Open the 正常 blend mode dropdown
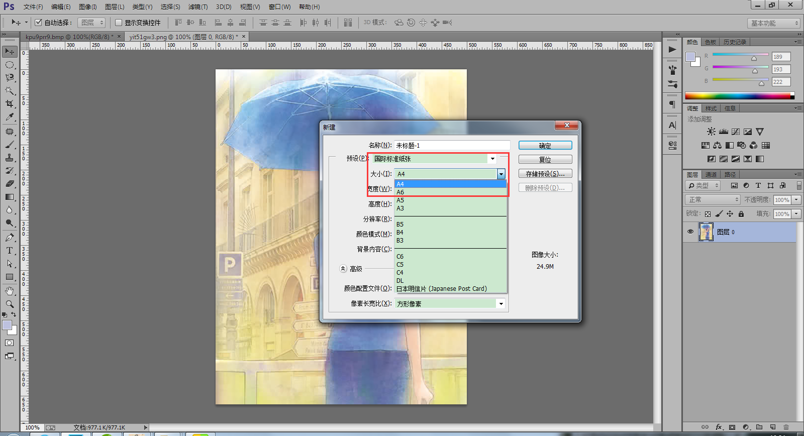The width and height of the screenshot is (804, 436). pyautogui.click(x=713, y=200)
